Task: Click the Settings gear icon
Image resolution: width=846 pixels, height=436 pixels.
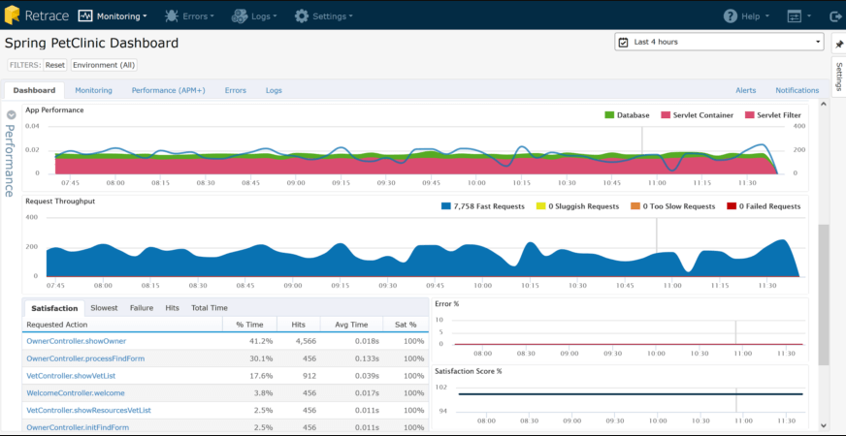Action: click(x=302, y=16)
